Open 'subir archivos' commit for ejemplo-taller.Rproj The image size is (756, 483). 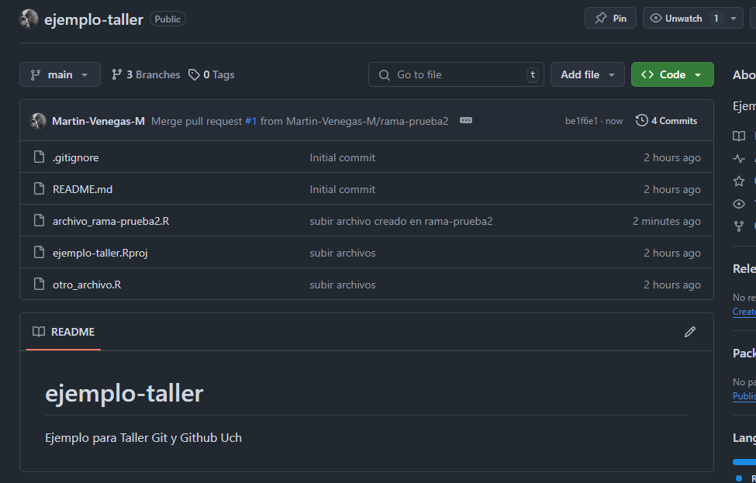342,253
